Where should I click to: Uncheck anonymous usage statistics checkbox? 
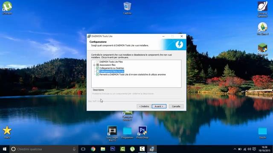coord(98,74)
